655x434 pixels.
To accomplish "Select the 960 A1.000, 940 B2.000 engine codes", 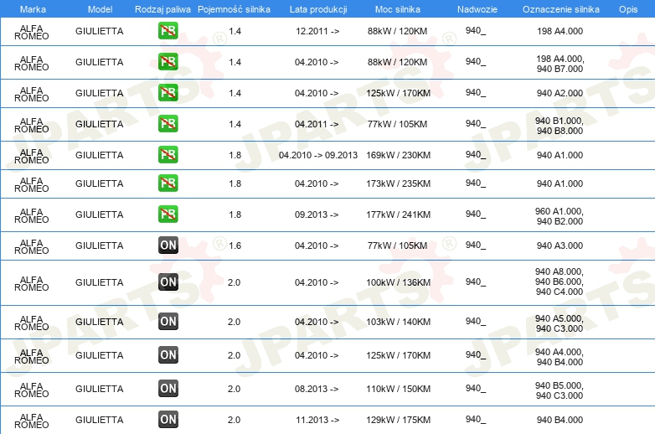I will tap(560, 216).
